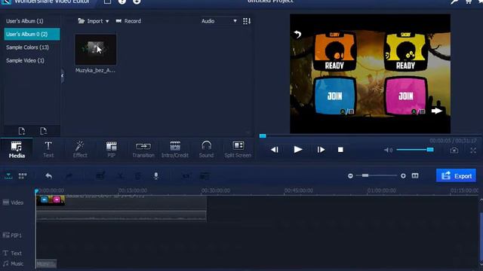Collapse the album sidebar with arrow handle
The width and height of the screenshot is (483, 271).
(x=62, y=75)
